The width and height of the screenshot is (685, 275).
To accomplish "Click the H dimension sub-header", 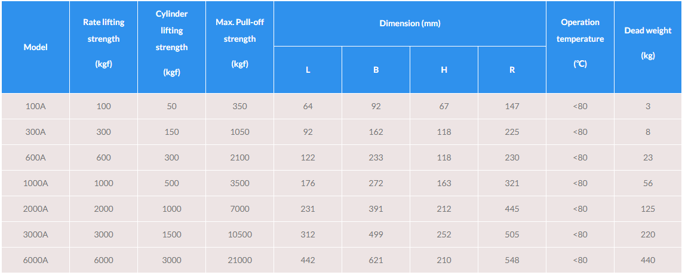I will point(444,70).
